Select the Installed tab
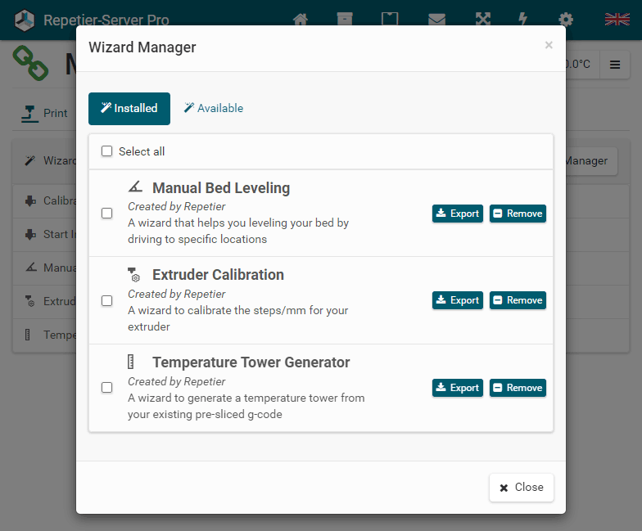 point(129,108)
